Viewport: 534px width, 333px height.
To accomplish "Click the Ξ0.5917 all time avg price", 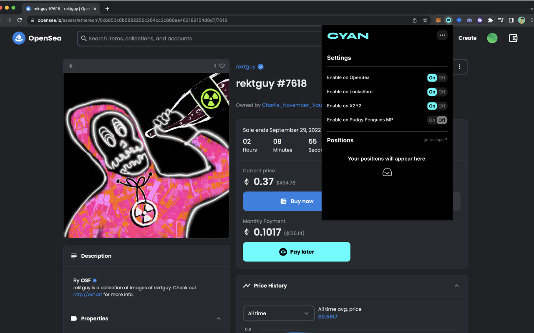I will click(x=328, y=317).
